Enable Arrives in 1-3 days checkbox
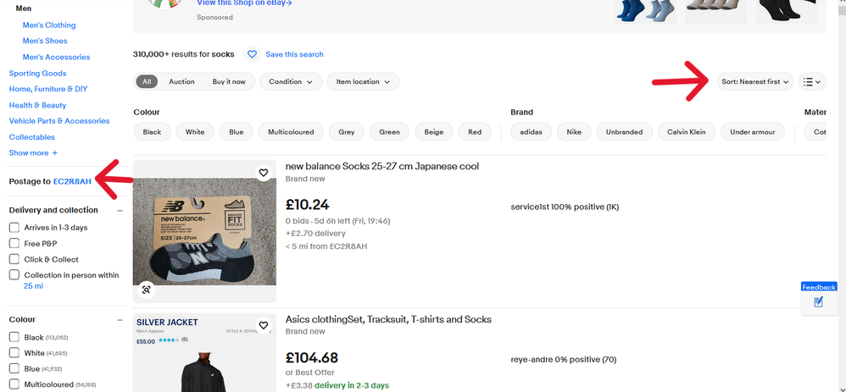Image resolution: width=846 pixels, height=392 pixels. pos(14,228)
